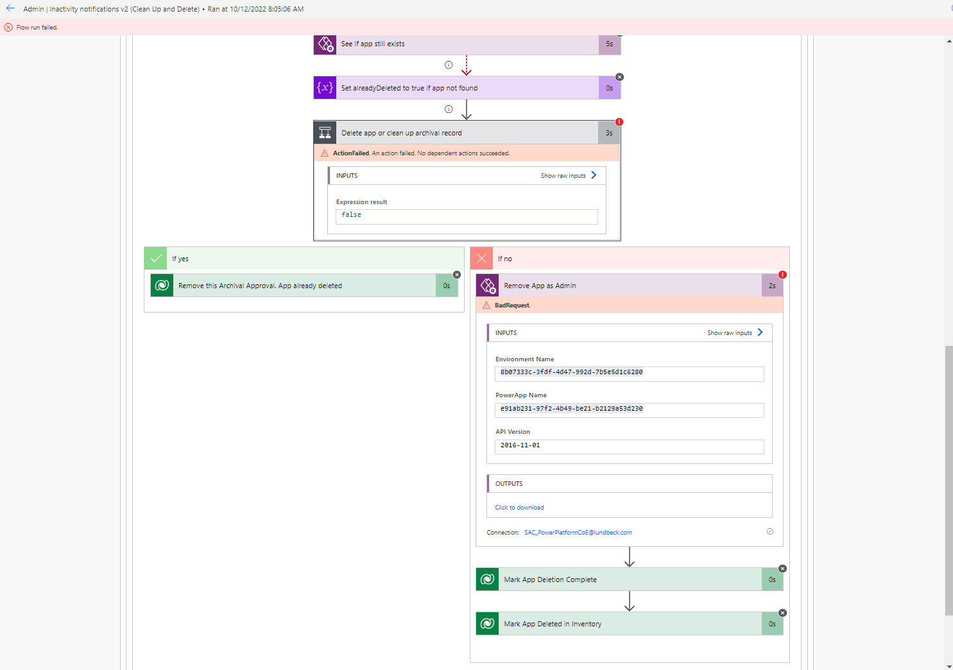Viewport: 953px width, 670px height.
Task: Click the Expression result false field
Action: click(467, 216)
